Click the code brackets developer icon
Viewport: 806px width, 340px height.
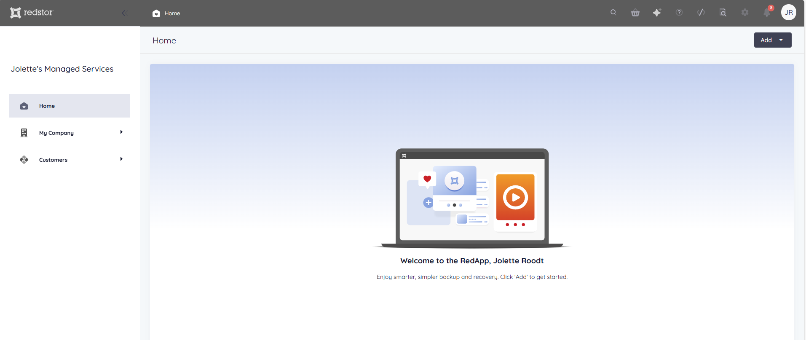pos(701,13)
